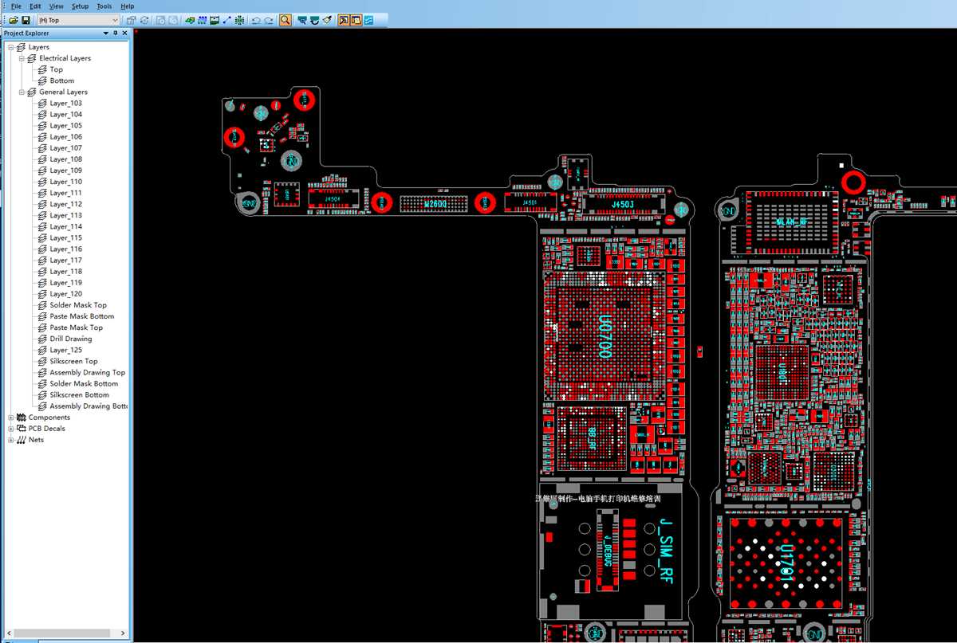Select the Solder Mask Top layer

78,305
